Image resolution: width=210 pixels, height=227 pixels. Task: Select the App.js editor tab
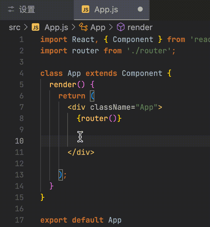(112, 10)
